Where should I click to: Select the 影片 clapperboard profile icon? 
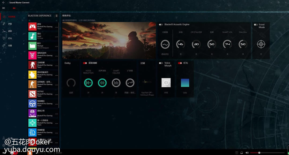pos(32,46)
